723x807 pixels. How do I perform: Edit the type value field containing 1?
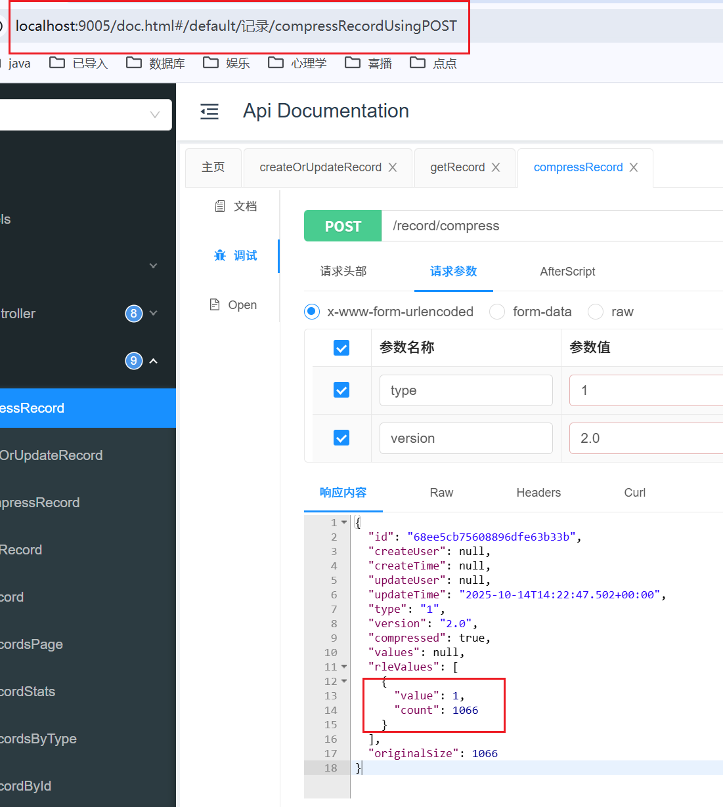(x=646, y=390)
